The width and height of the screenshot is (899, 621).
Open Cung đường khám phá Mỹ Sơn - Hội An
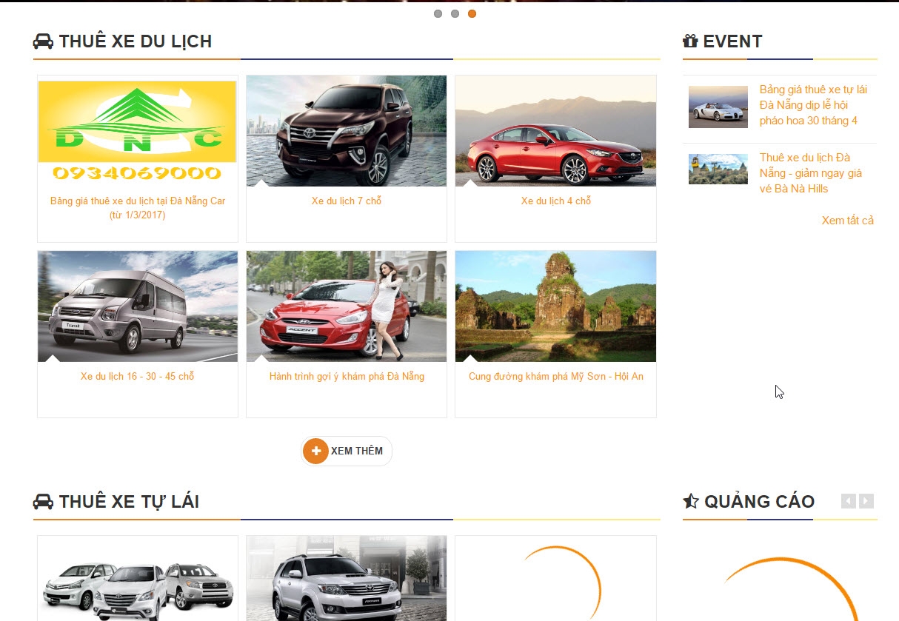556,376
